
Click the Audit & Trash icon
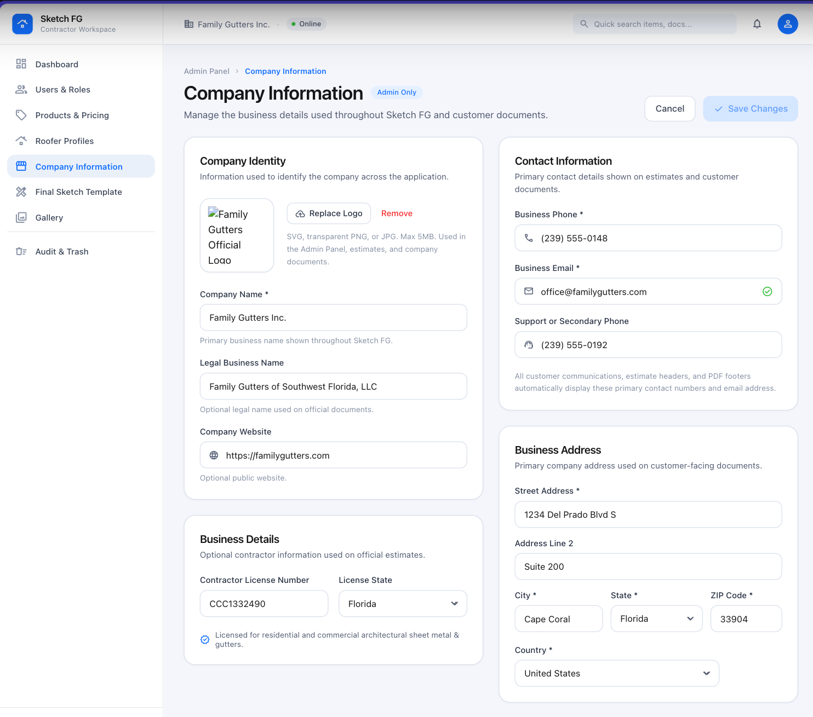point(21,251)
